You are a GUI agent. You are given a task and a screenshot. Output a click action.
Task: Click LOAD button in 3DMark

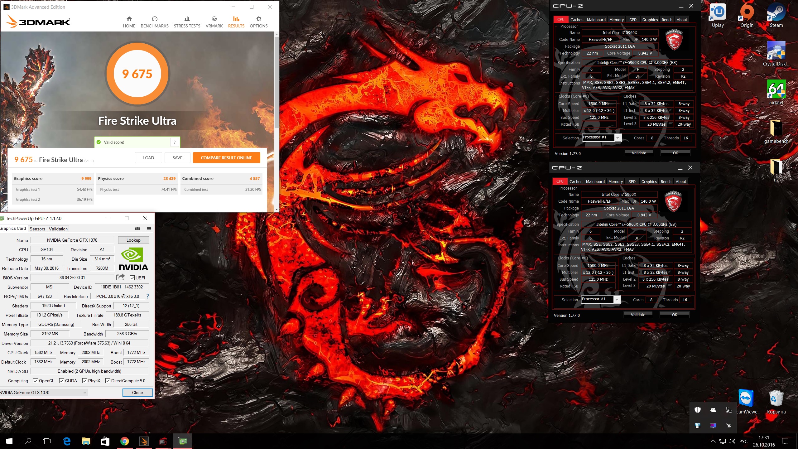point(148,158)
